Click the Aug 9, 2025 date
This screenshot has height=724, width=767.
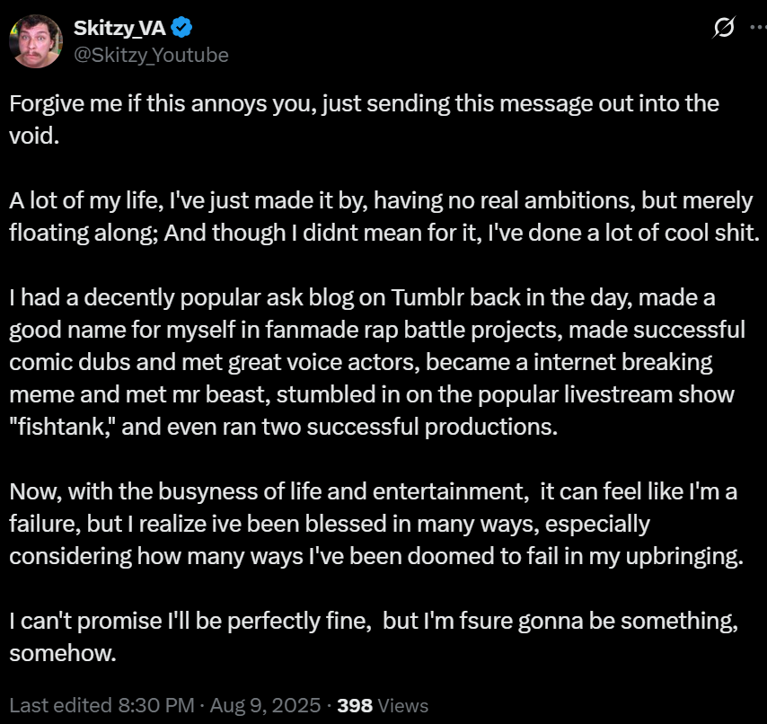tap(265, 705)
